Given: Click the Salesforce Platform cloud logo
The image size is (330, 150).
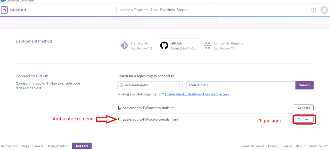Looking at the screenshot, I should (x=3, y=1).
